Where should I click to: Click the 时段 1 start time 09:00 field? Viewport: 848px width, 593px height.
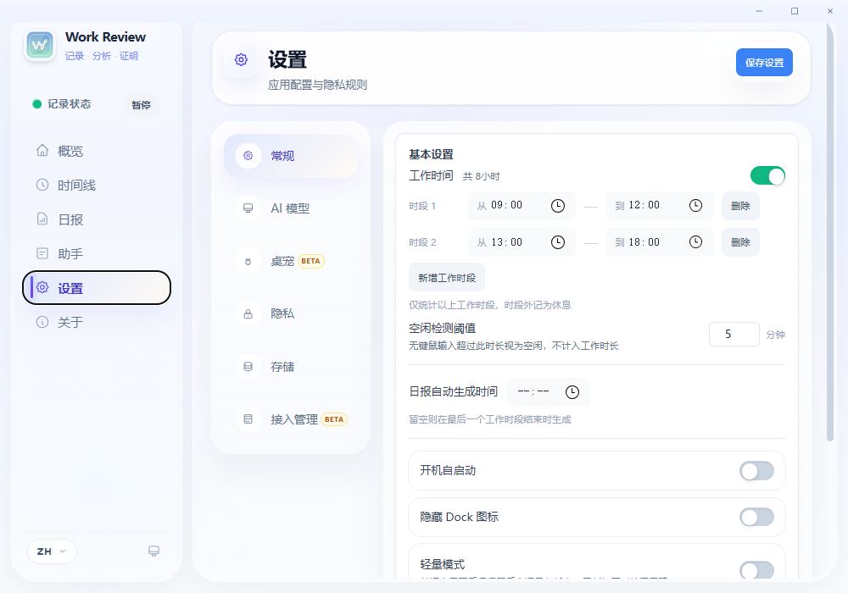[522, 206]
